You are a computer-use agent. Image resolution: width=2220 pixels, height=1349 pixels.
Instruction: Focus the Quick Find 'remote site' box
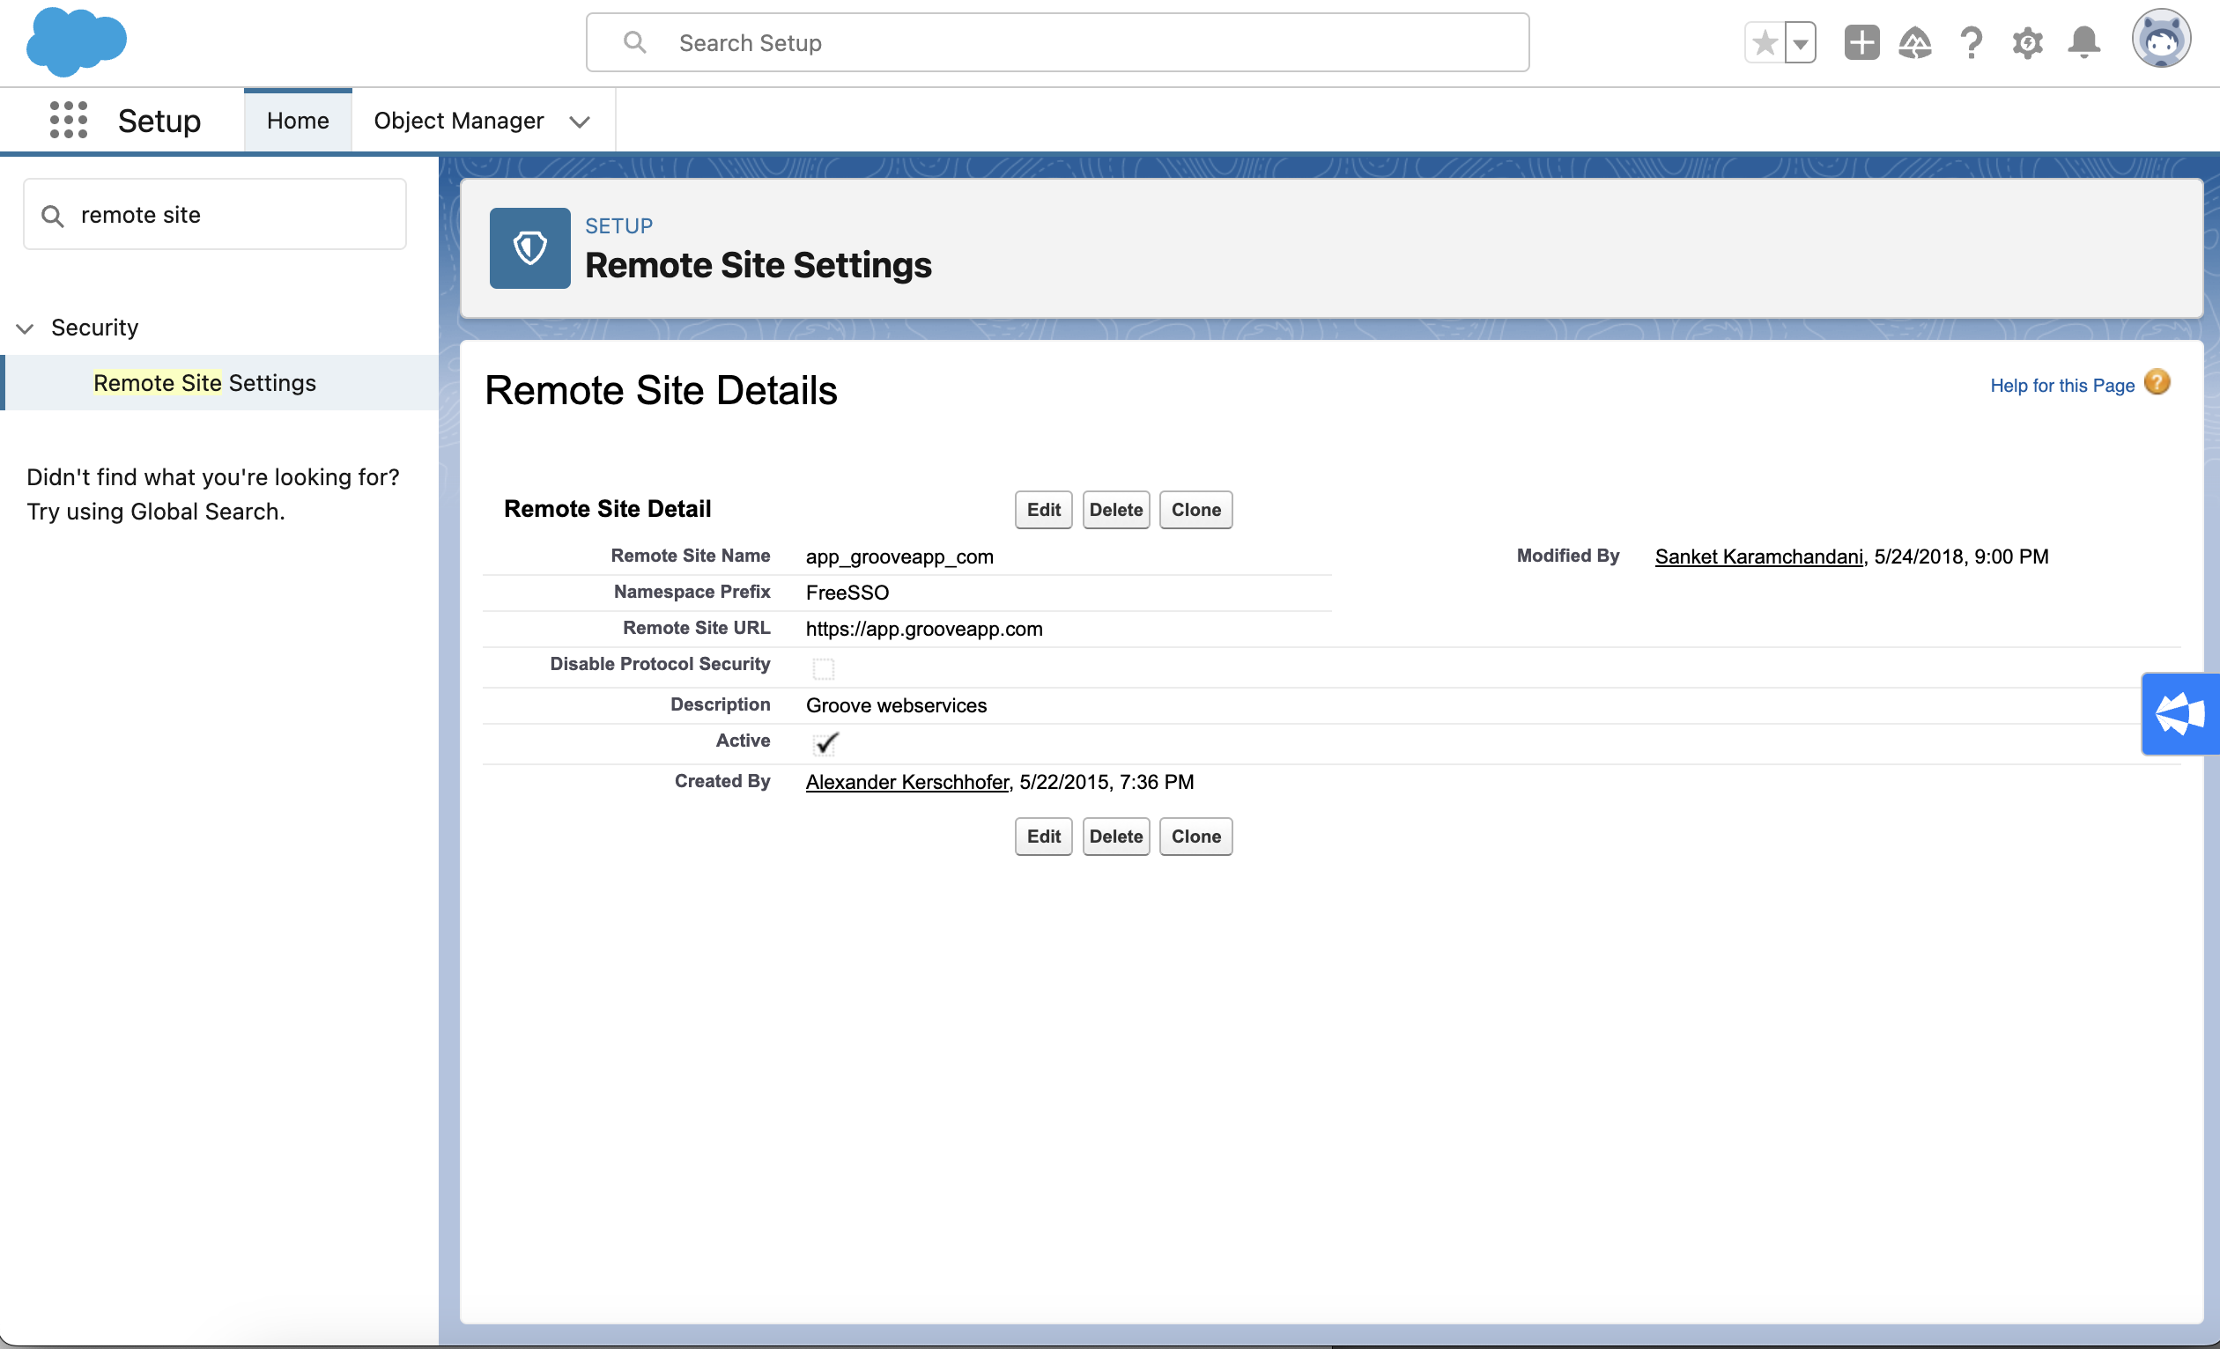point(214,214)
